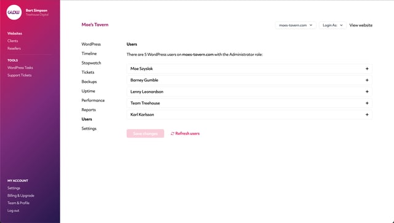Click the Lenny Leonardson user name
This screenshot has height=223, width=394.
pos(147,92)
